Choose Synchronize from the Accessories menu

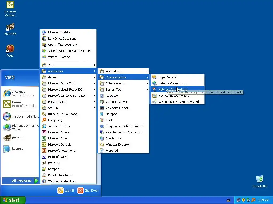pos(124,138)
